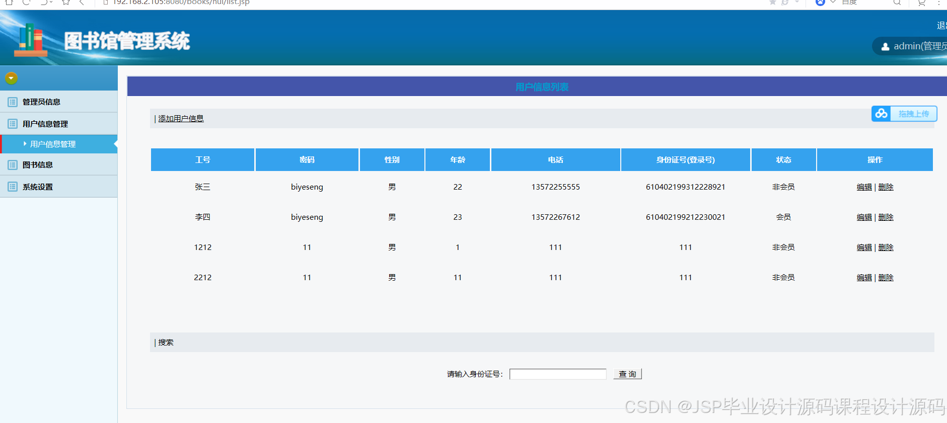
Task: Click the browser reload icon
Action: pos(27,2)
